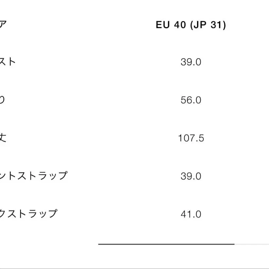Select the 41.0 measurement value
The height and width of the screenshot is (269, 269).
click(x=191, y=214)
